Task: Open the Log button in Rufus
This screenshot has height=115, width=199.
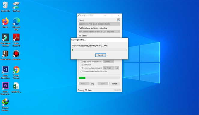Action: click(x=92, y=84)
